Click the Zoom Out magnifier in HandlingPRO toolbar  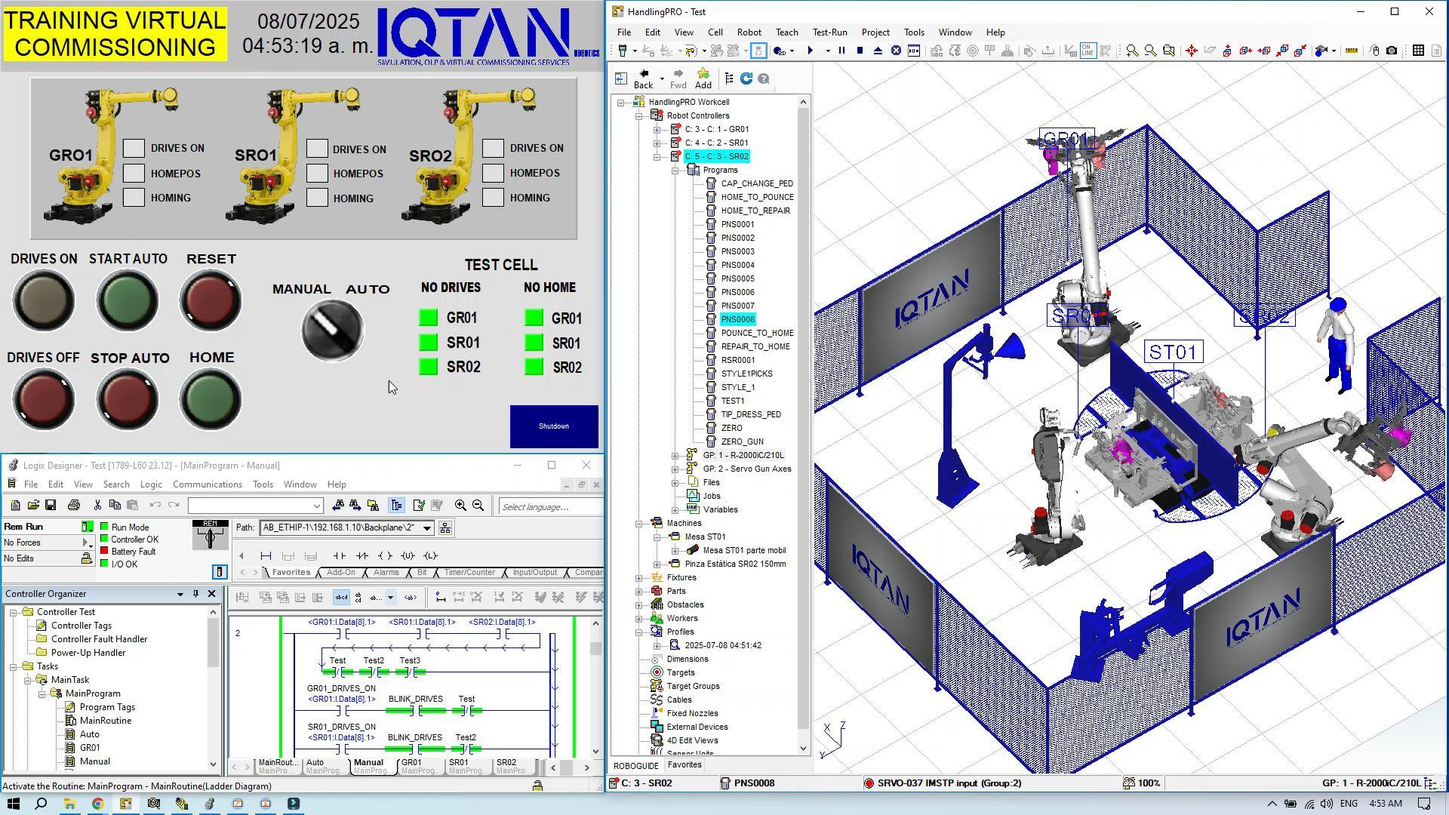pos(1150,51)
